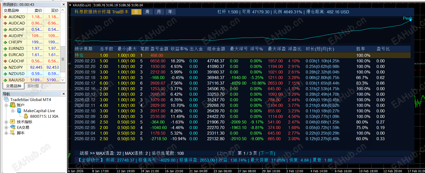This screenshot has width=425, height=173.
Task: Switch to the 月 monthly statistics tab
Action: click(159, 12)
